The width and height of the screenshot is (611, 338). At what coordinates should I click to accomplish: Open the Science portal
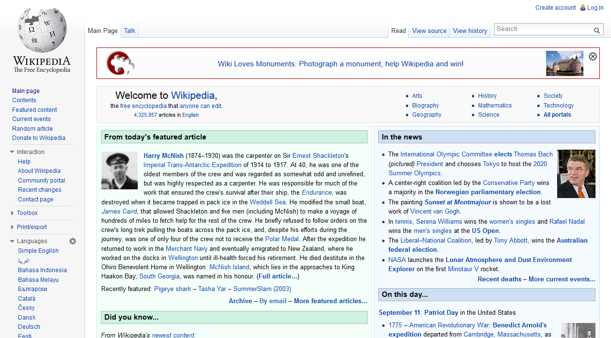[489, 115]
